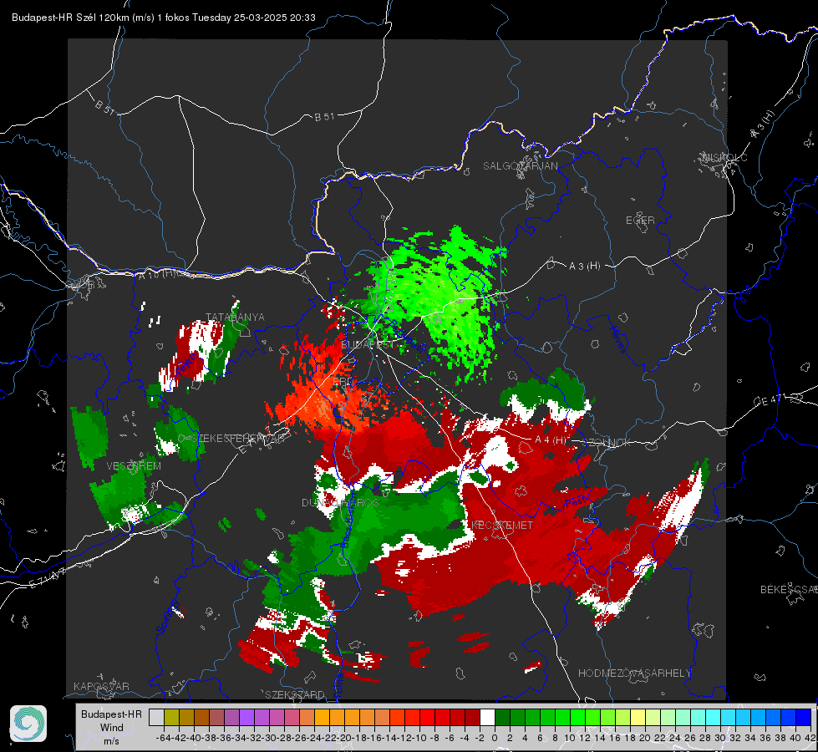Click the VESZPREM city label
The image size is (818, 752).
click(134, 465)
